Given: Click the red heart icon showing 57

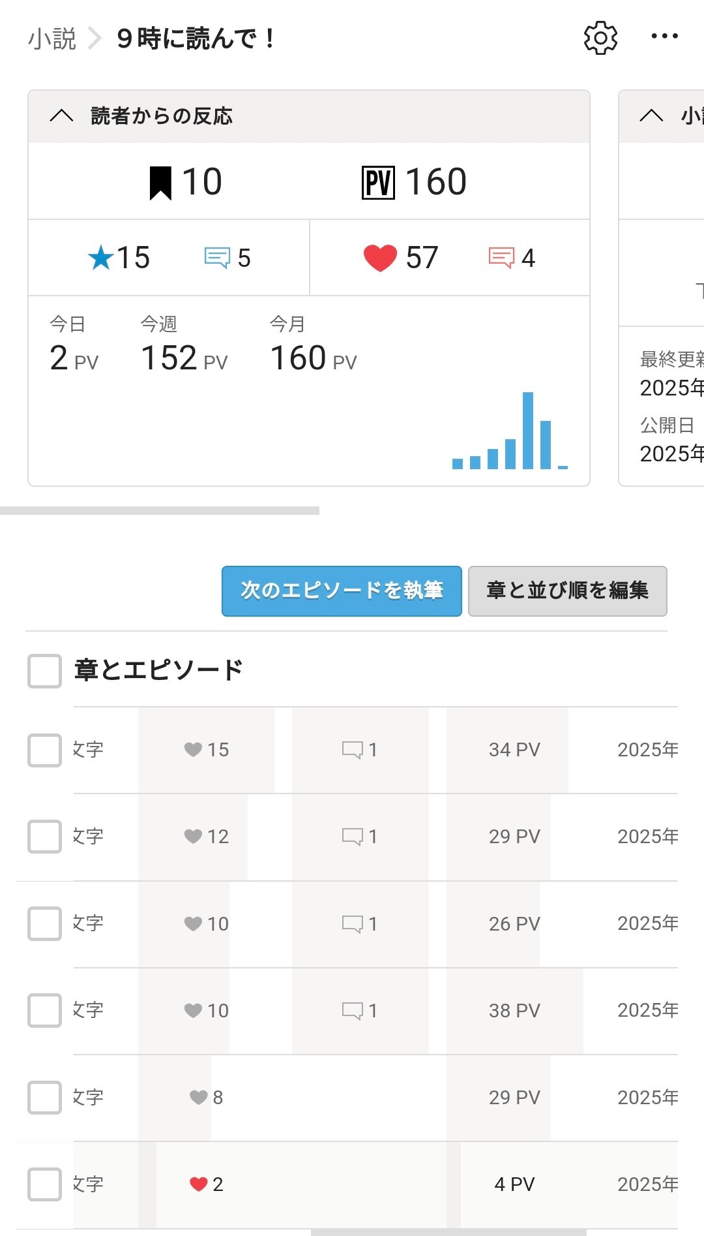Looking at the screenshot, I should (x=380, y=258).
